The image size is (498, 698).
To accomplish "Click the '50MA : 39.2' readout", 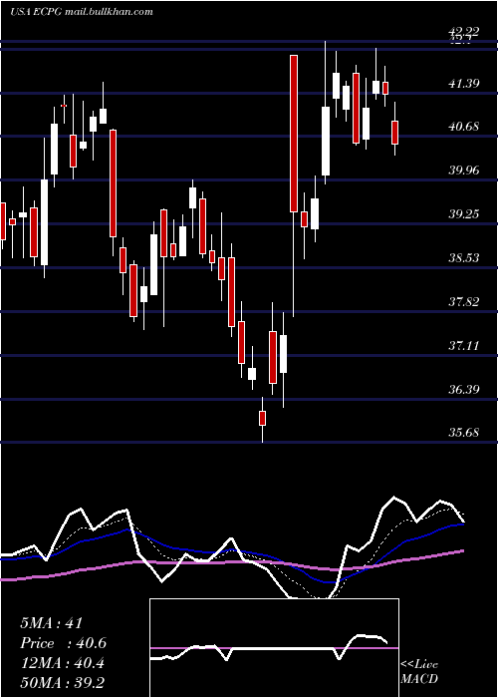I will pyautogui.click(x=62, y=683).
